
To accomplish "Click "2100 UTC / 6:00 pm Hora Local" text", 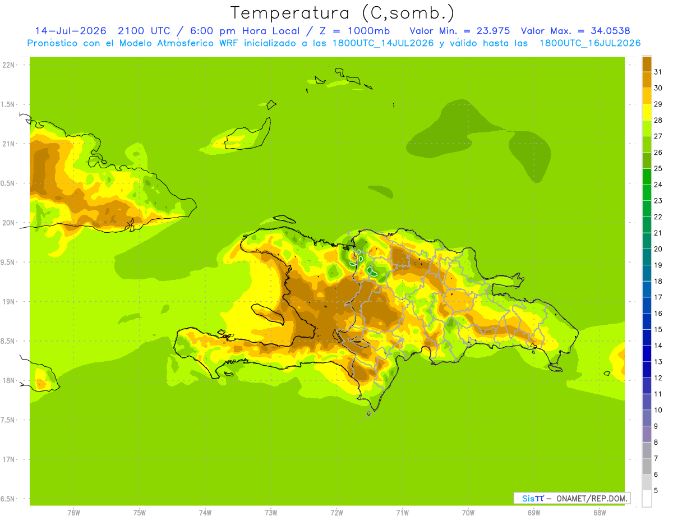I will pos(208,31).
